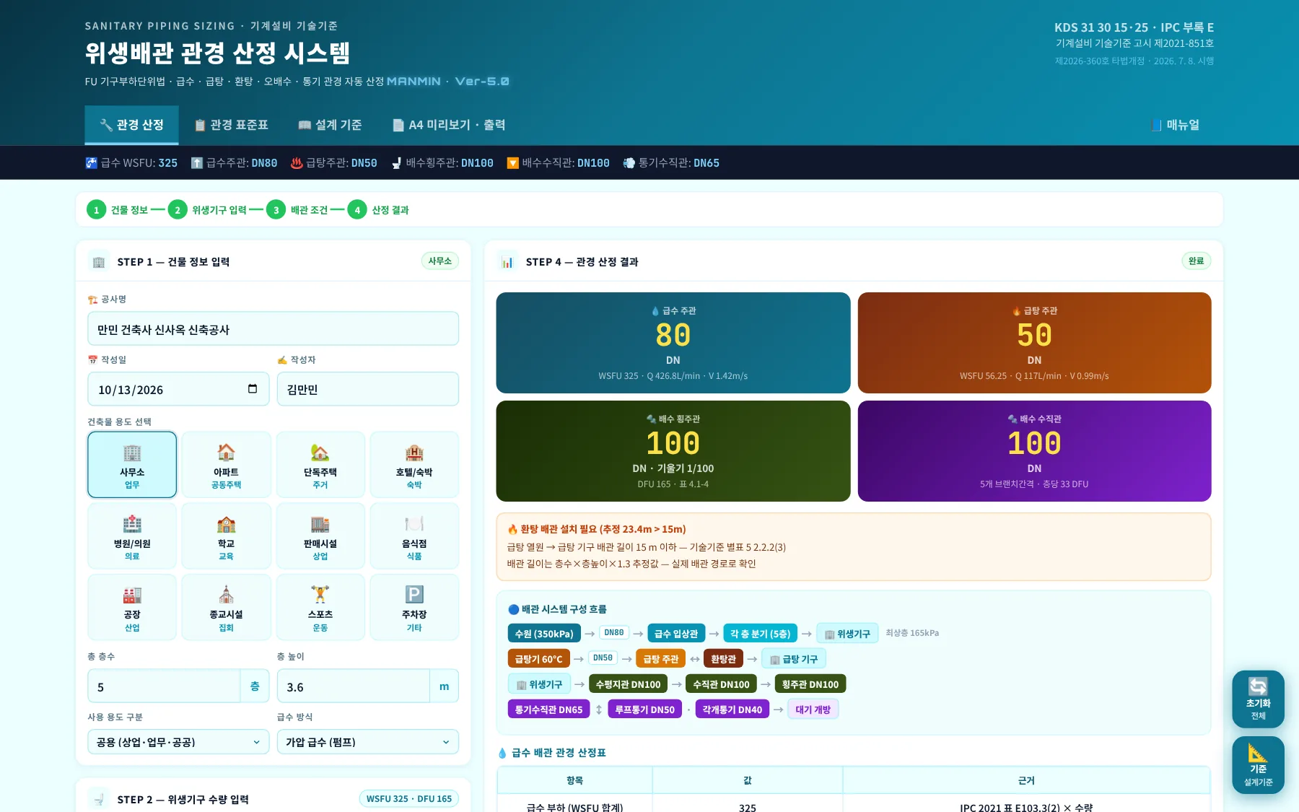This screenshot has width=1299, height=812.
Task: Click the 기준 설계기준 floating button
Action: click(x=1258, y=765)
